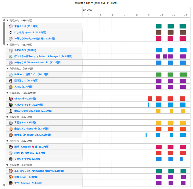Click the ミダヅキ サクロ avatar icon
The image size is (193, 189).
(x=11, y=159)
